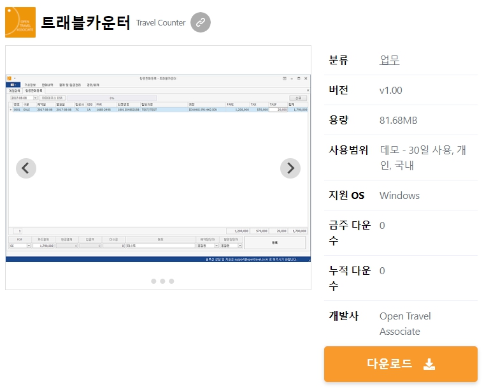Click the 용량 label
This screenshot has width=484, height=389.
coord(339,120)
